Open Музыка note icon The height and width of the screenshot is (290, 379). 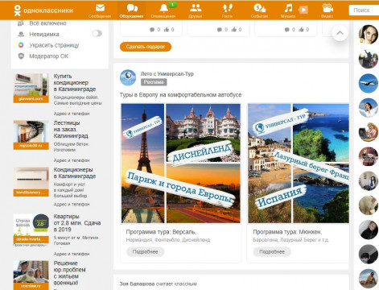(x=288, y=8)
